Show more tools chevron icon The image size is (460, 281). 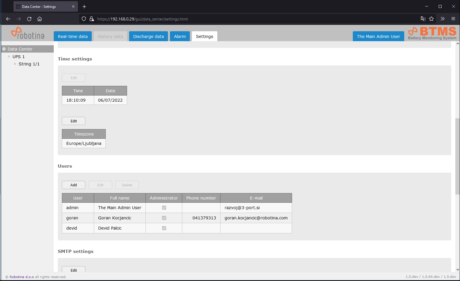[x=443, y=19]
